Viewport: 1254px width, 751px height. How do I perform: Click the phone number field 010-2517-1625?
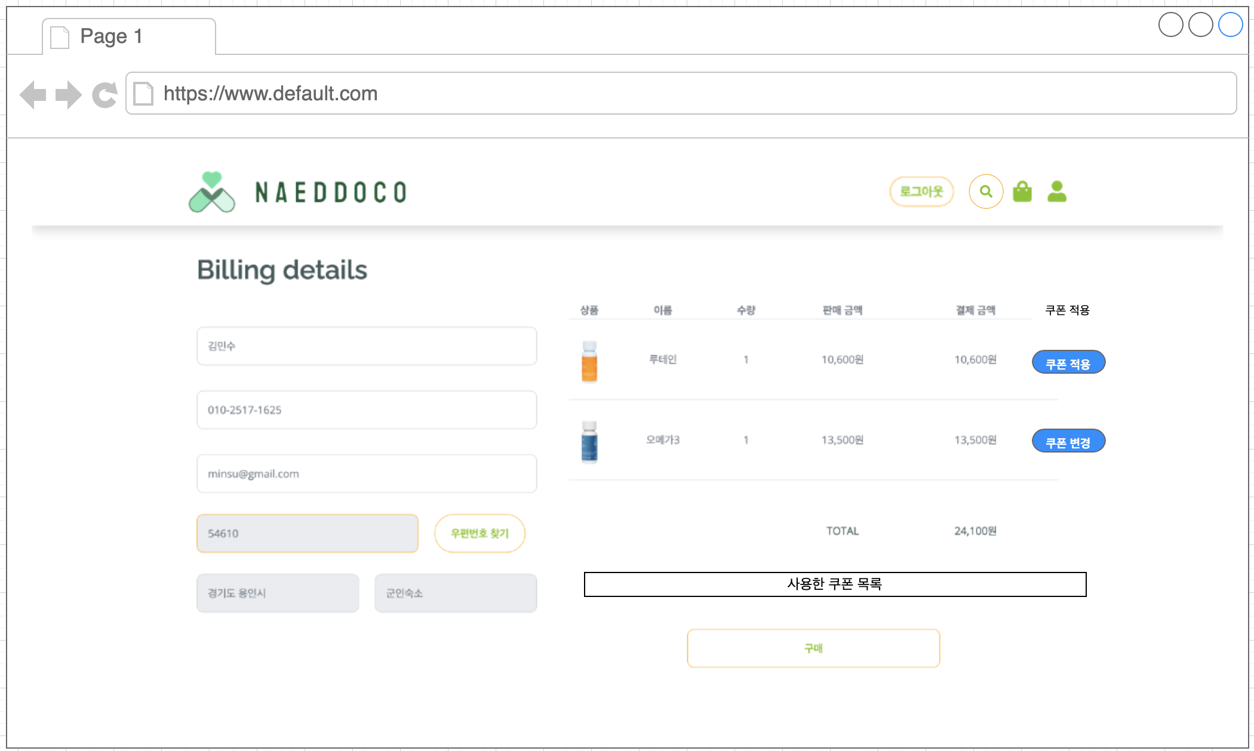click(x=366, y=410)
